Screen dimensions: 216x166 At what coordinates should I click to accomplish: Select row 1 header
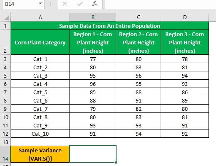[x=5, y=26]
